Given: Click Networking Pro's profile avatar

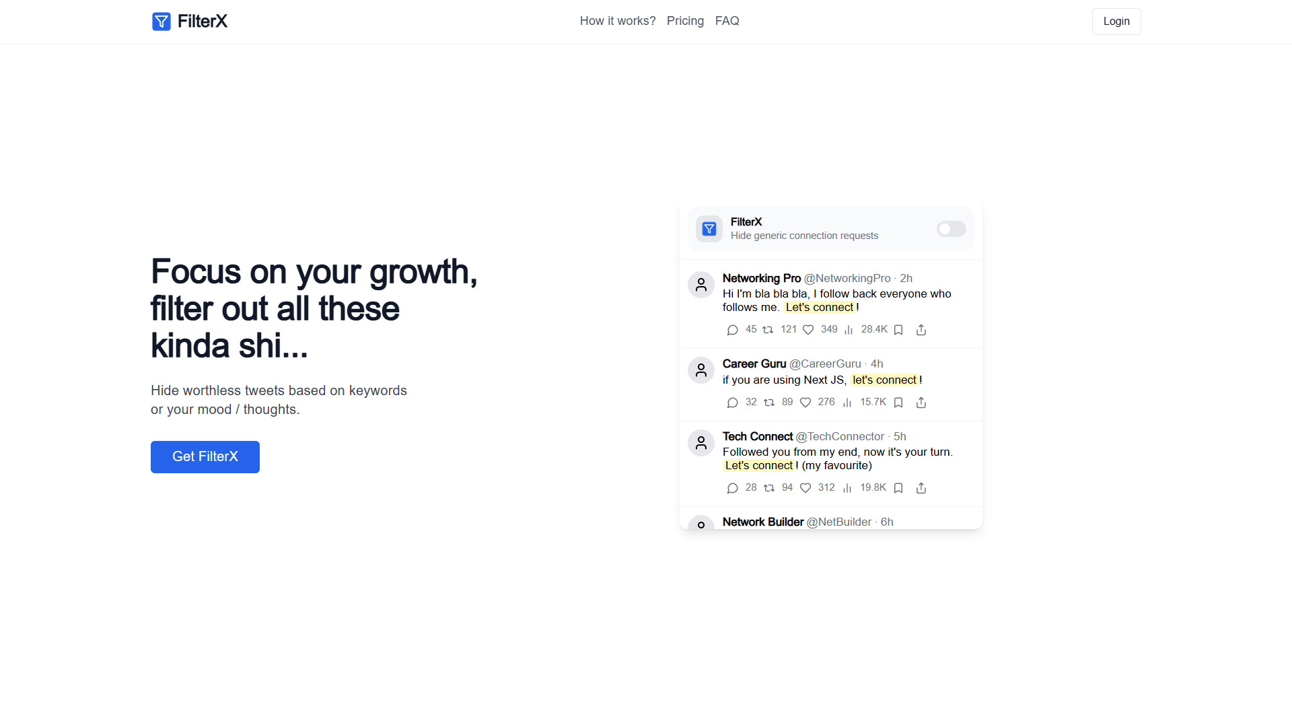Looking at the screenshot, I should point(701,285).
